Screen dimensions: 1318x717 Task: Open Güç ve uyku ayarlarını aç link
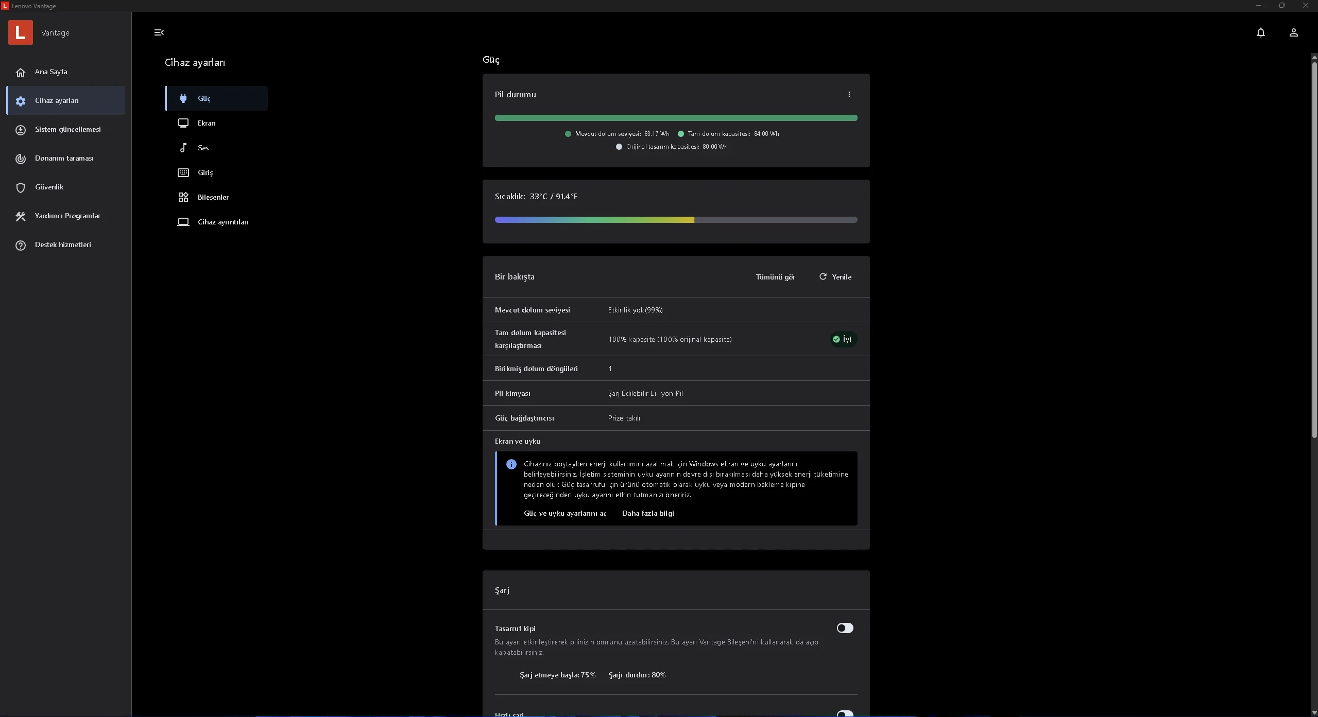pyautogui.click(x=564, y=513)
